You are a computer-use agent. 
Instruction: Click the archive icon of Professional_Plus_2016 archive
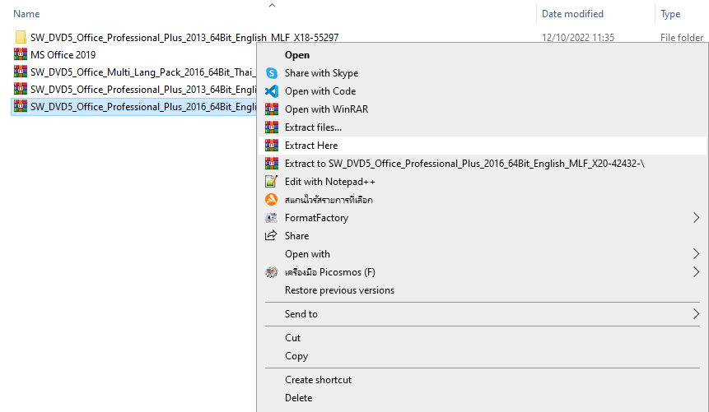point(21,106)
